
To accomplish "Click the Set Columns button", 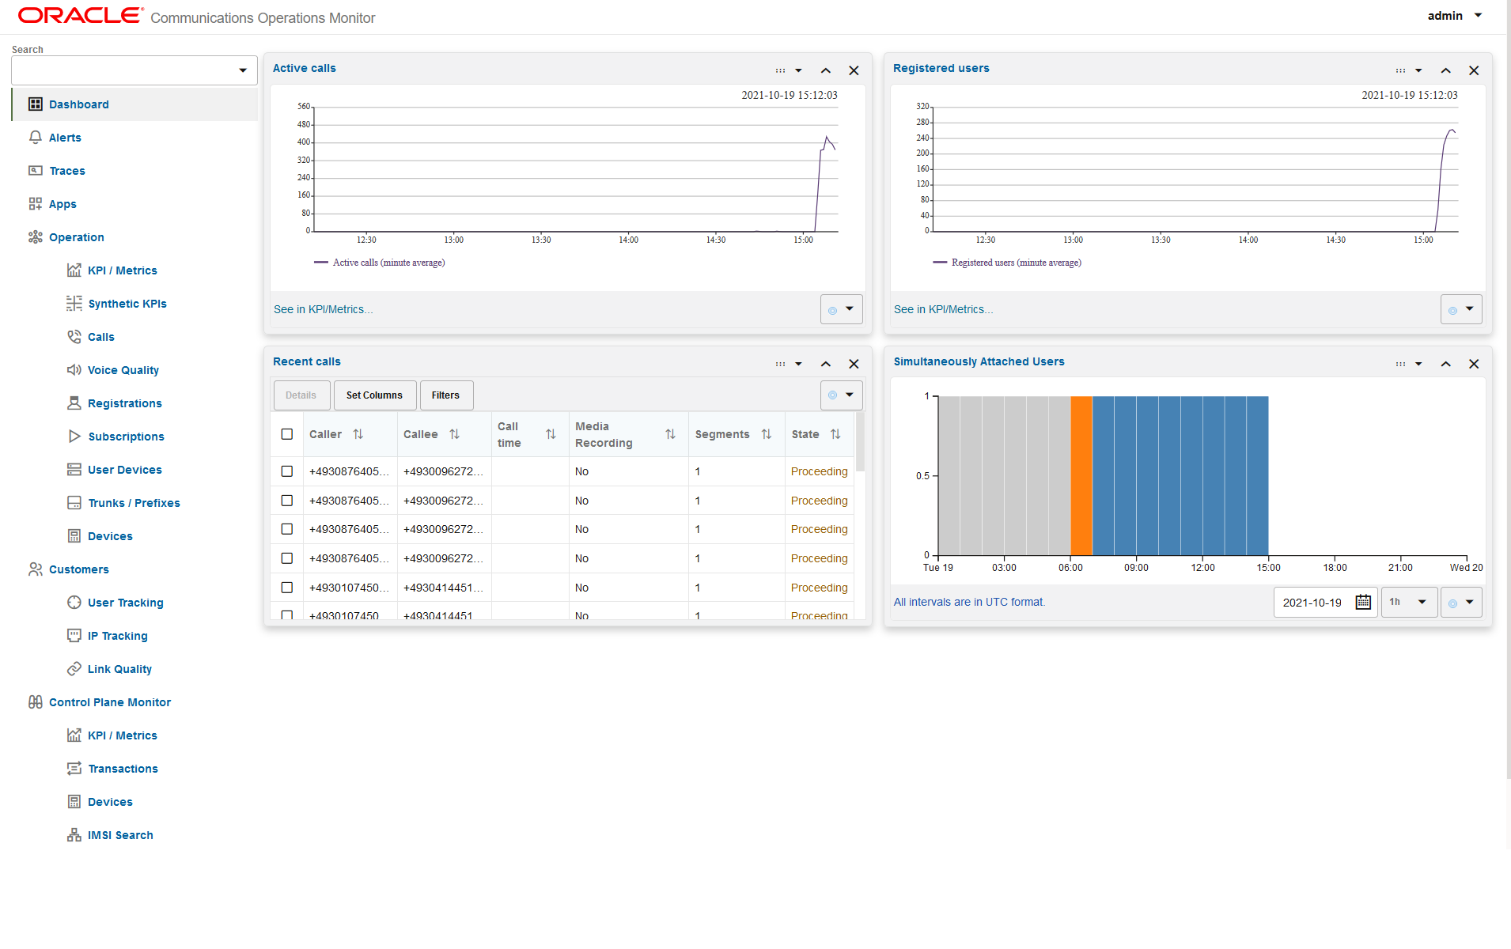I will click(374, 395).
